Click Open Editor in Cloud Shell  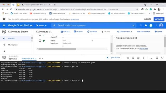(x=113, y=58)
